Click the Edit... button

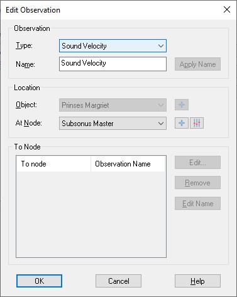tap(197, 162)
